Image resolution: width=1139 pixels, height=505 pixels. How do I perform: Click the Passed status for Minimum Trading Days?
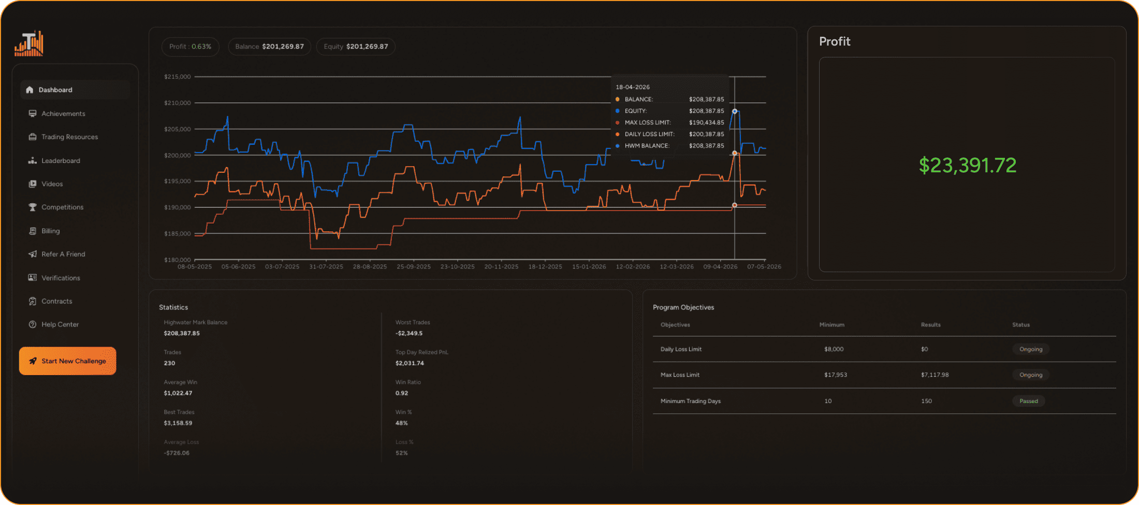point(1029,401)
